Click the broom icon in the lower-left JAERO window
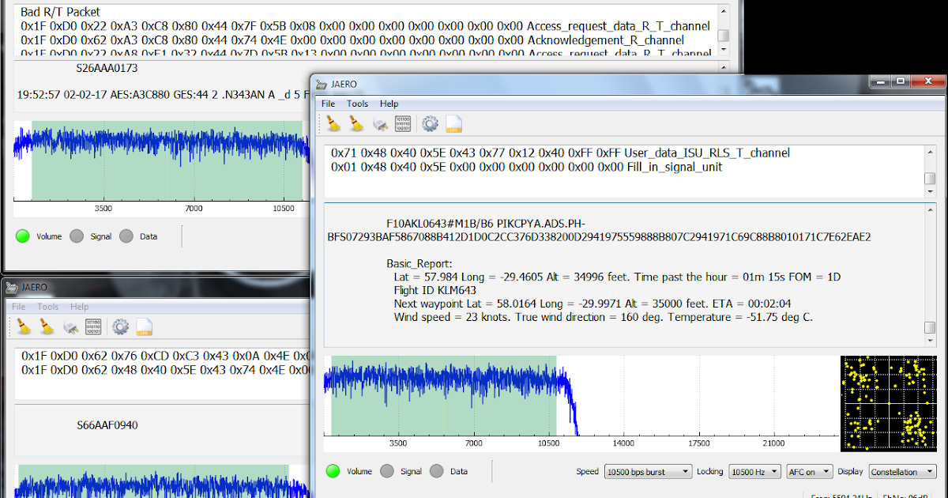Screen dimensions: 948x498 [x=24, y=326]
